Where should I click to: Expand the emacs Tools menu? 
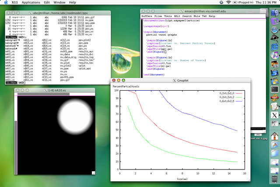[x=168, y=16]
